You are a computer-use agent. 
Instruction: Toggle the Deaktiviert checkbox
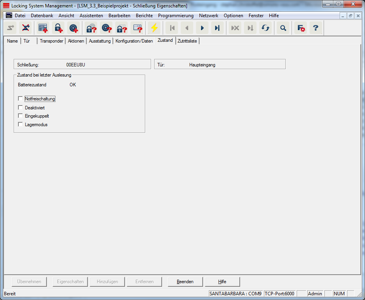coord(20,107)
